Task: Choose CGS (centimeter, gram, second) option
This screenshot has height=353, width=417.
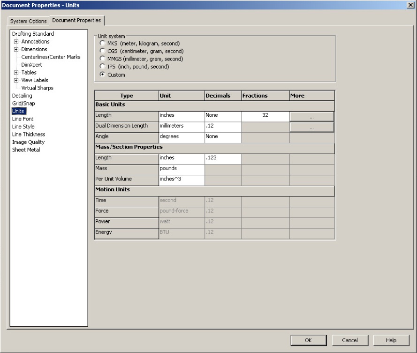Action: (102, 51)
